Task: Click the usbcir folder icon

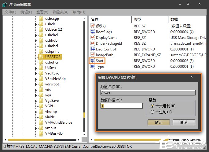Action: coord(41,24)
